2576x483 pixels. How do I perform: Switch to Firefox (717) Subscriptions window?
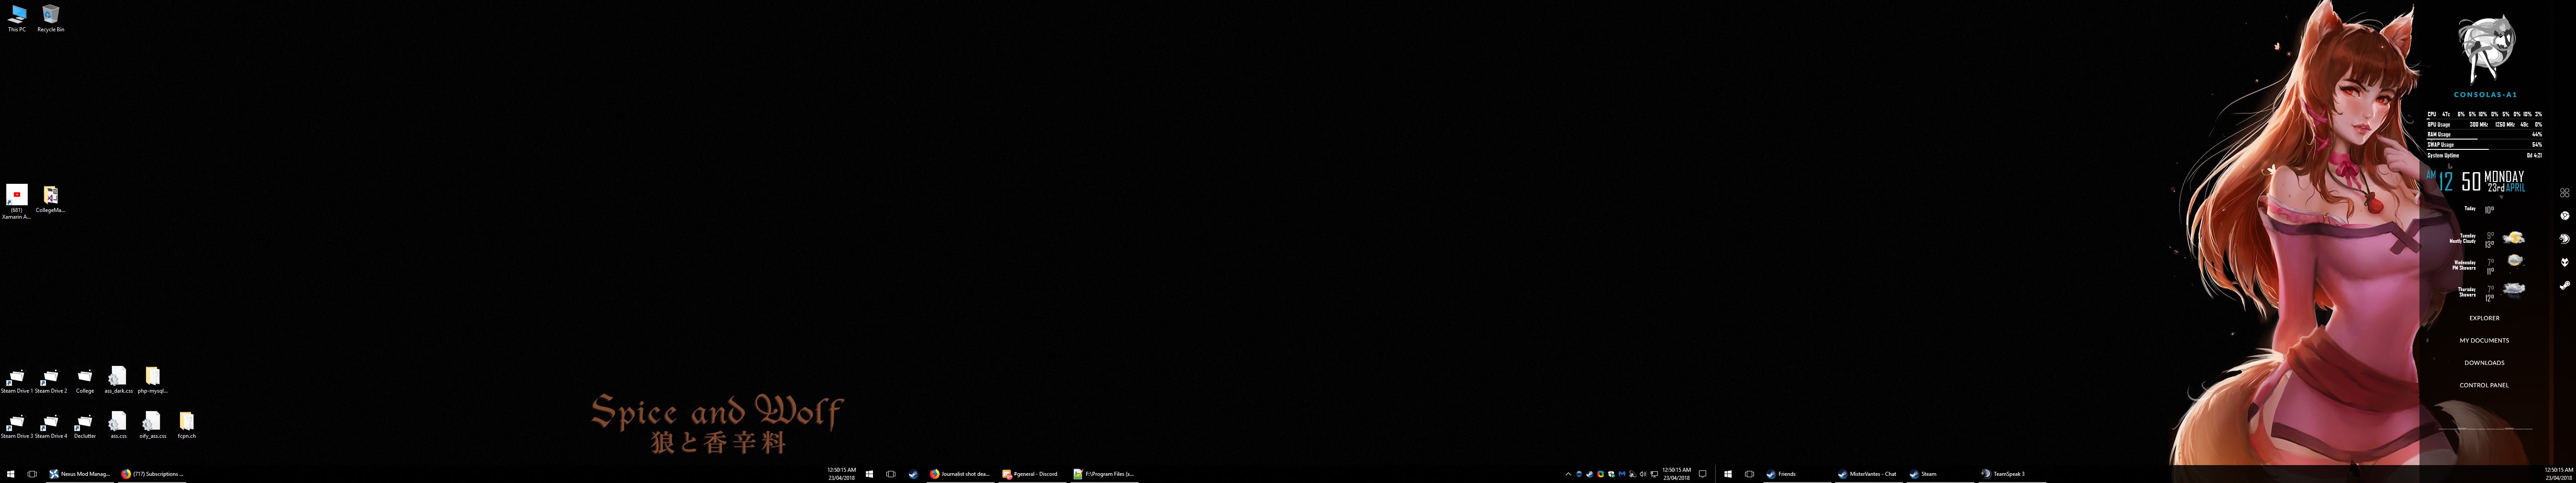[x=153, y=474]
